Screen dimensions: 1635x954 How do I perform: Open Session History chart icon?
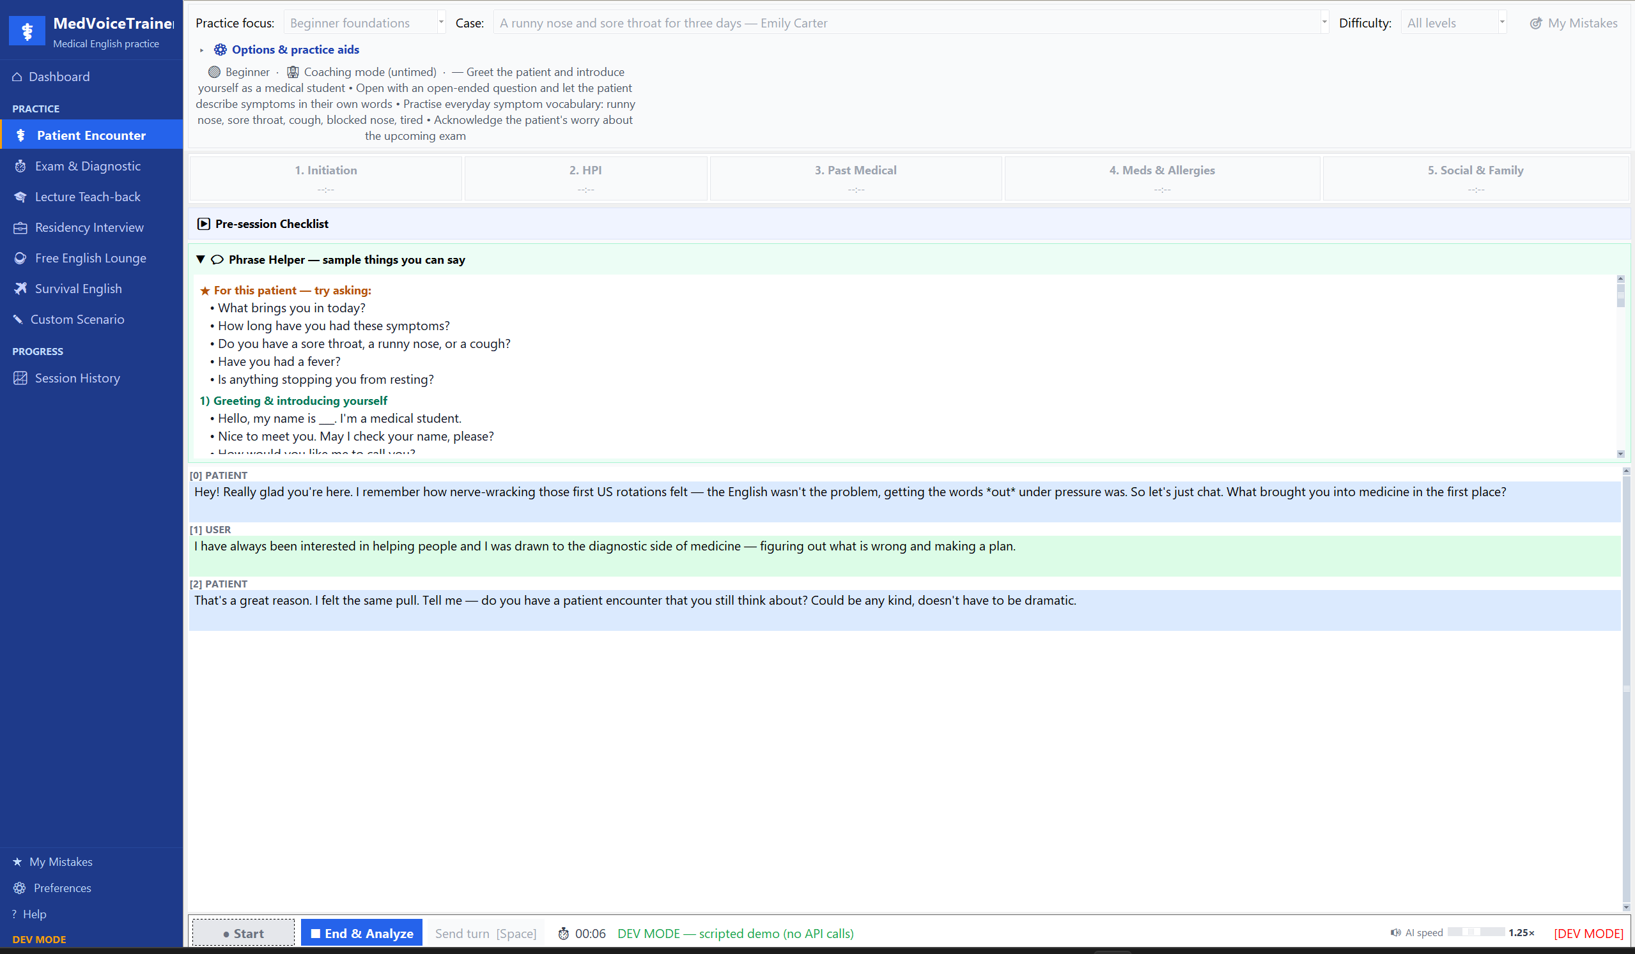pyautogui.click(x=20, y=378)
